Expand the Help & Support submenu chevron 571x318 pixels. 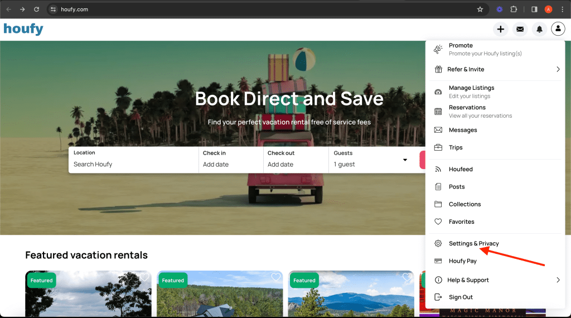pos(558,280)
